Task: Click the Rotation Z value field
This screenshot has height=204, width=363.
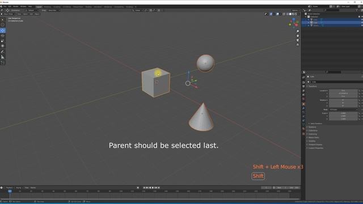Action: coord(343,106)
